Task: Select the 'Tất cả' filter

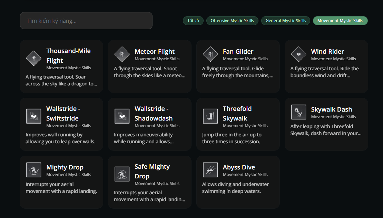Action: (x=193, y=21)
